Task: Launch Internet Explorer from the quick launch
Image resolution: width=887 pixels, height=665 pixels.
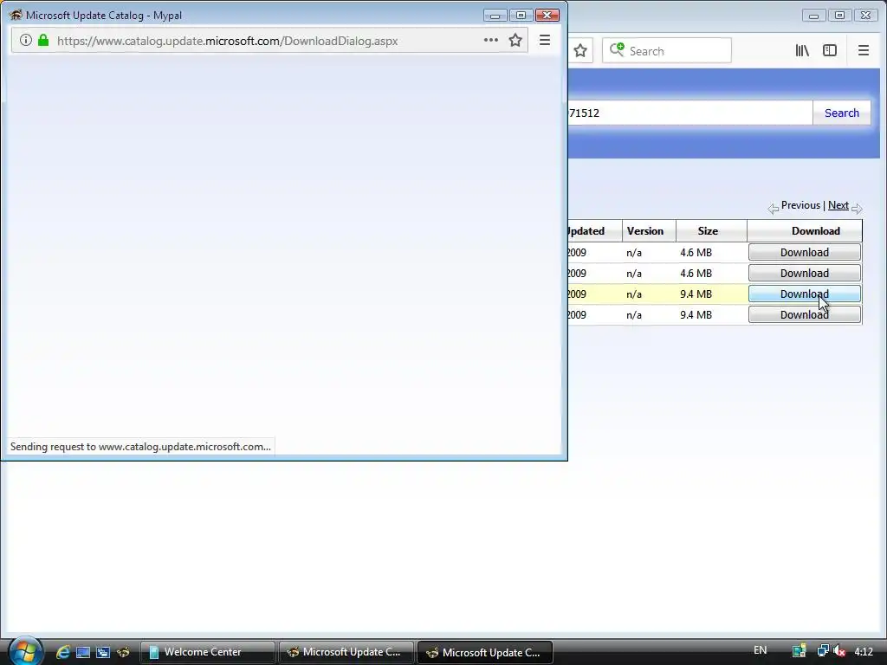Action: tap(62, 652)
